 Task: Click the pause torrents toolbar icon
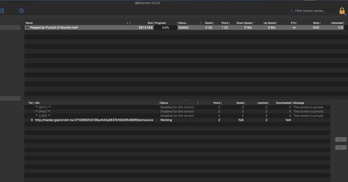(x=2, y=11)
